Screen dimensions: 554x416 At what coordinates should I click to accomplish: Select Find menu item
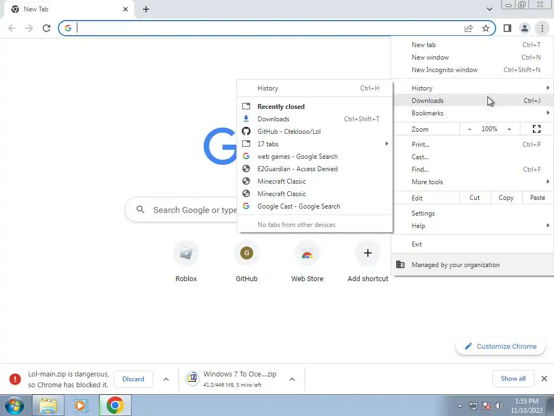(472, 169)
